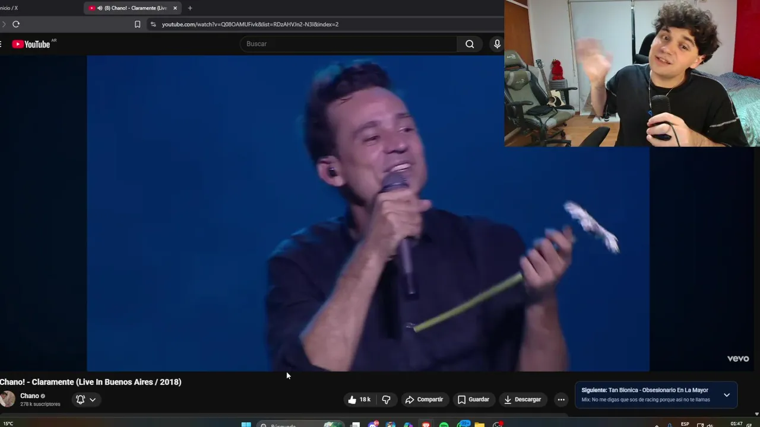This screenshot has height=427, width=760.
Task: Click the 01:47 clock in the taskbar
Action: 736,424
